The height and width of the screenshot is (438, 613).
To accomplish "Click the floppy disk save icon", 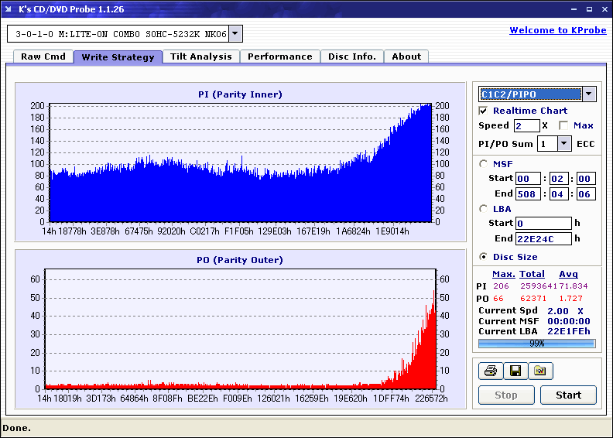I will click(515, 371).
